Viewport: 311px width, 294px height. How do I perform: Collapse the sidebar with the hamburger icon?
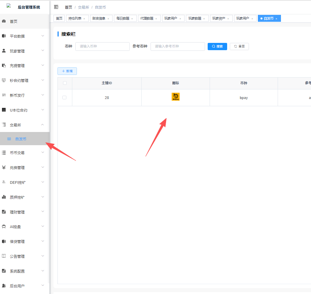[56, 7]
